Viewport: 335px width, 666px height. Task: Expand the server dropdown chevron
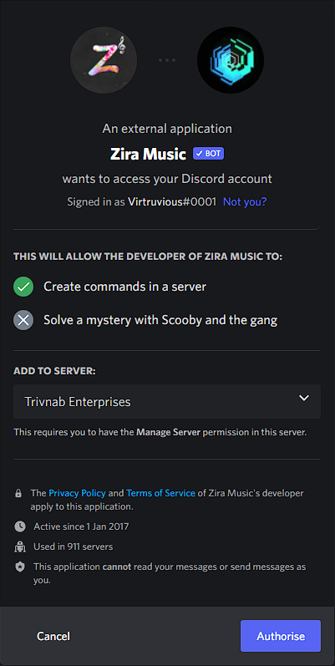click(304, 398)
